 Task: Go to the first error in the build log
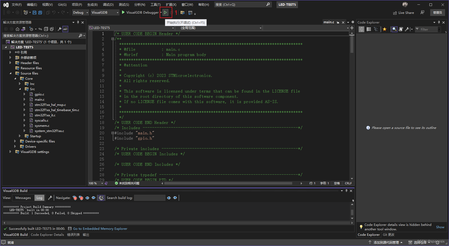point(75,198)
